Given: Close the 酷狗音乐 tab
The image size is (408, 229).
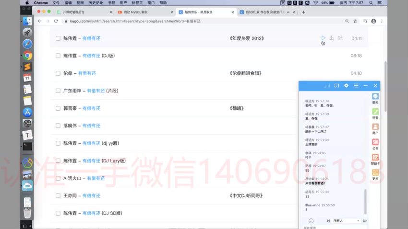Looking at the screenshot, I should 233,12.
